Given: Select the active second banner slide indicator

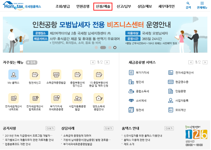Looking at the screenshot, I should (103, 48).
